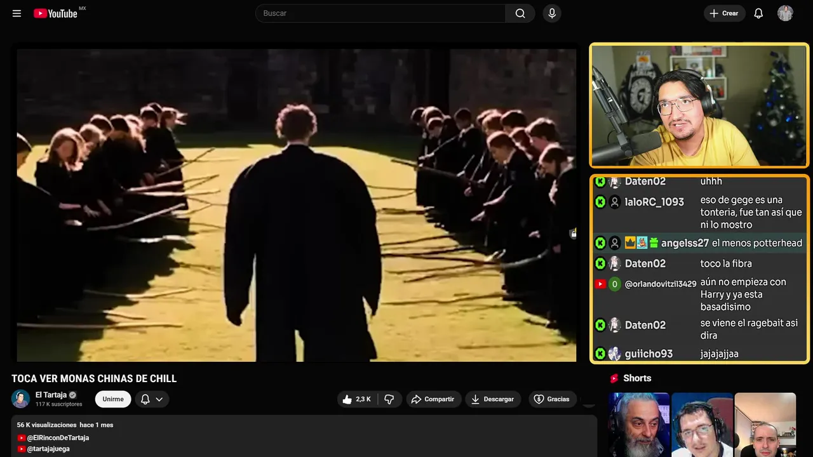Click the Gracias button

[x=552, y=399]
